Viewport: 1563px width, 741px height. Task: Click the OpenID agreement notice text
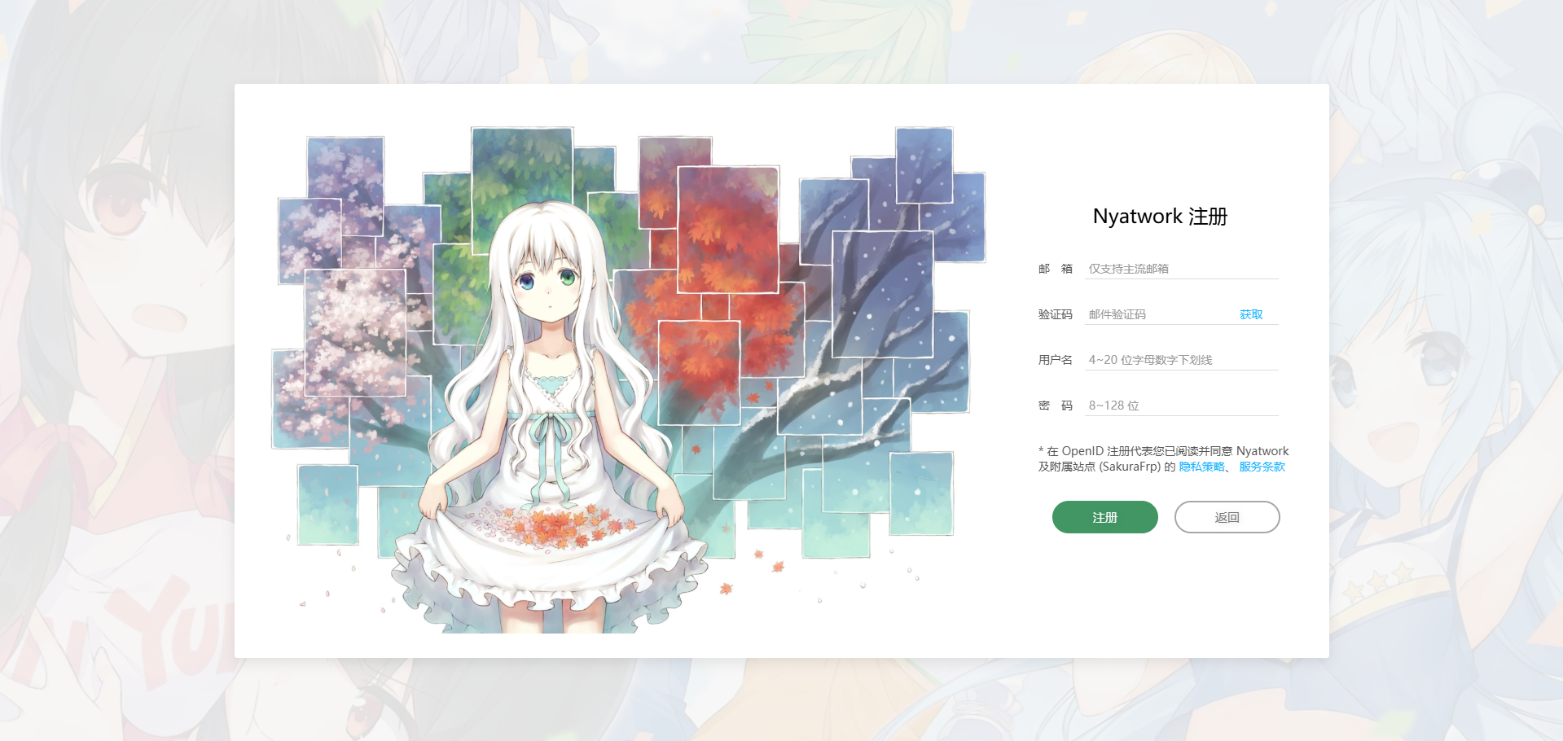click(1163, 458)
